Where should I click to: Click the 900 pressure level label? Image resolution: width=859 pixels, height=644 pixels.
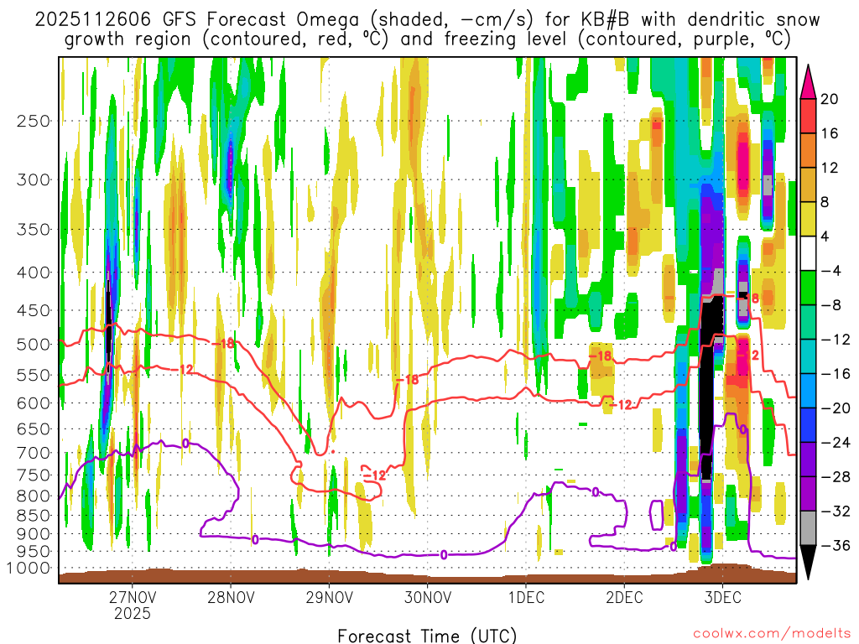(x=34, y=534)
